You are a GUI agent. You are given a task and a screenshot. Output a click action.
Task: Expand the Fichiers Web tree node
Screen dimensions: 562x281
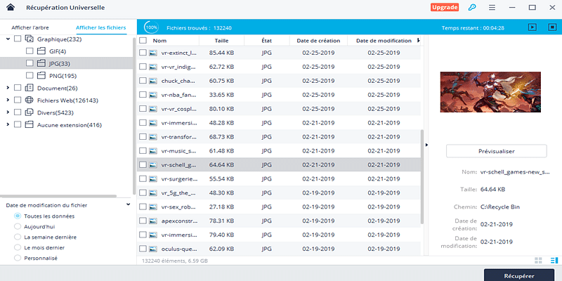8,100
